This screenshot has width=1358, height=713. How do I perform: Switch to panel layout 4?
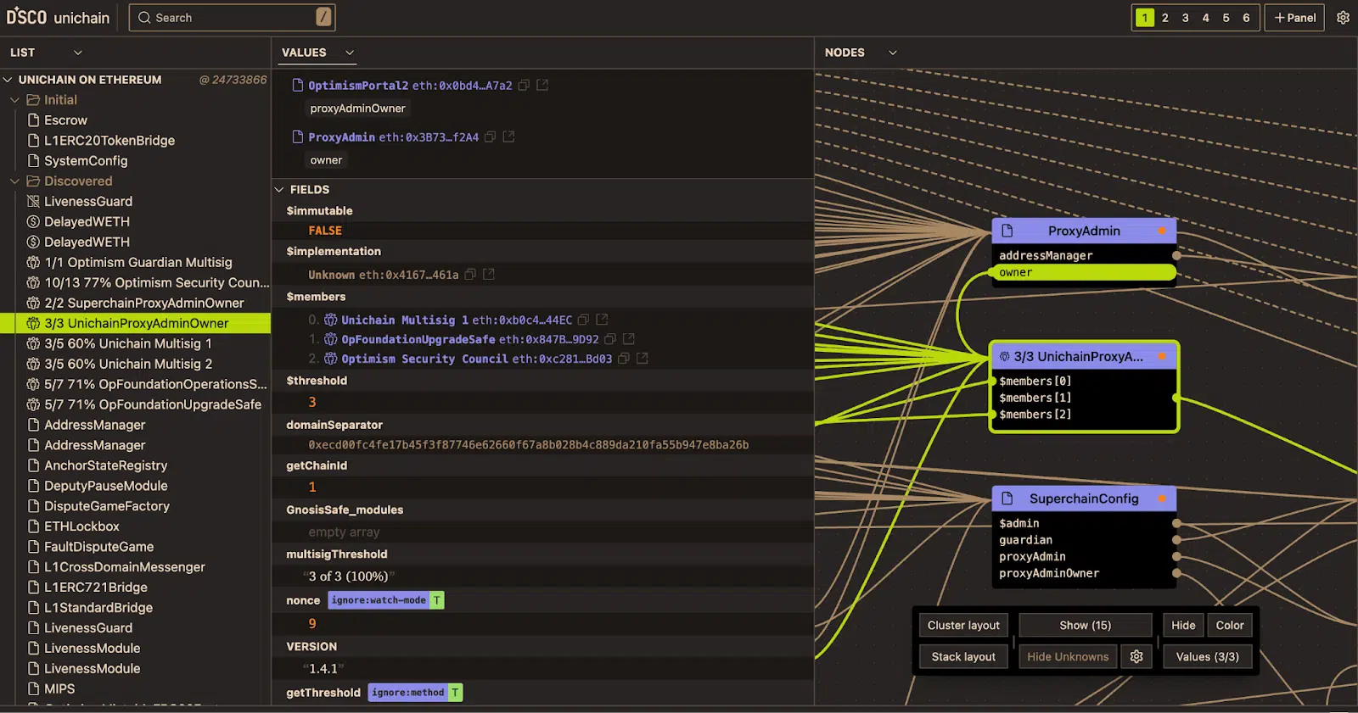[x=1205, y=18]
